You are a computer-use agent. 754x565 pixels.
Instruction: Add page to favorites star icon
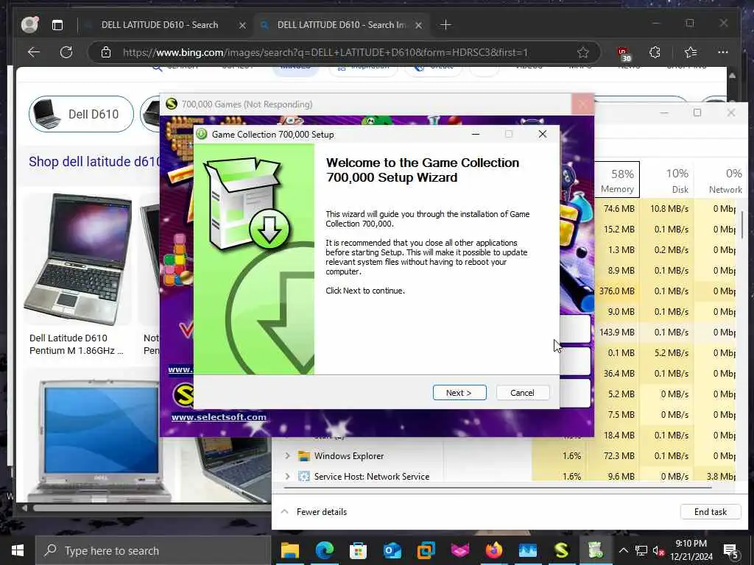(x=583, y=52)
